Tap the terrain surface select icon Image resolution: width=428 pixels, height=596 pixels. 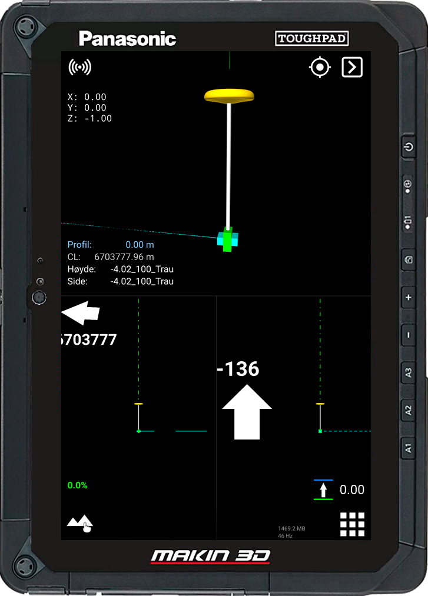click(80, 522)
